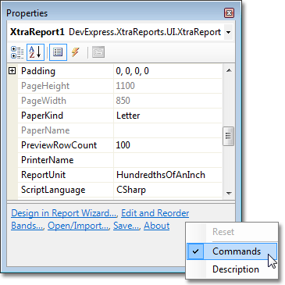Select the grayed Reset menu entry
Image resolution: width=285 pixels, height=285 pixels.
tap(223, 232)
